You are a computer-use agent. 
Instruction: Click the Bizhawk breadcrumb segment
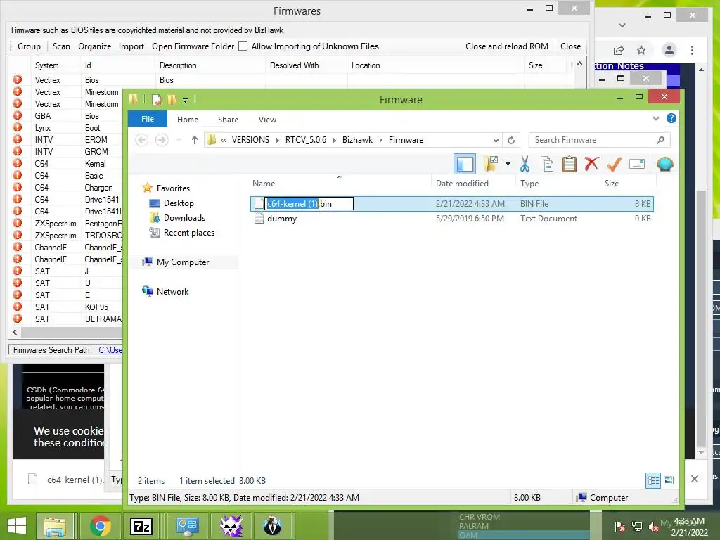tap(357, 140)
